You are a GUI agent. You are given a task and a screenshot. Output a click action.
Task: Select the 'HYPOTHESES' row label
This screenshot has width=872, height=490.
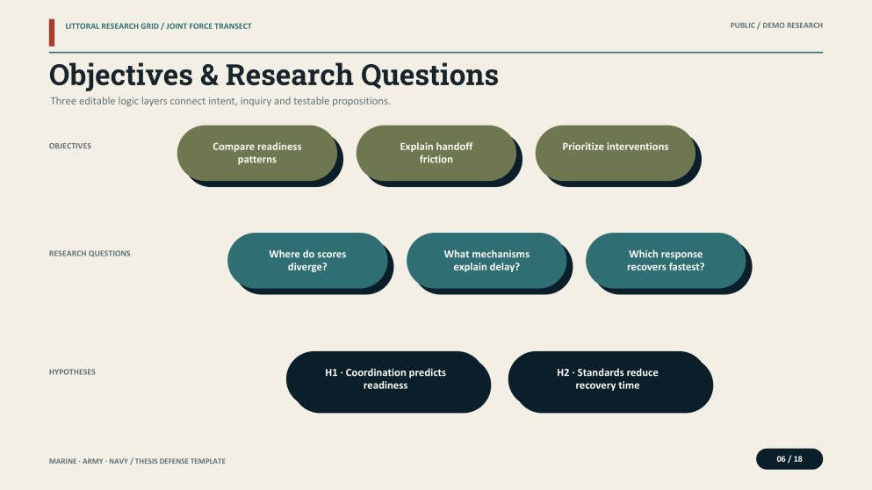pos(72,371)
